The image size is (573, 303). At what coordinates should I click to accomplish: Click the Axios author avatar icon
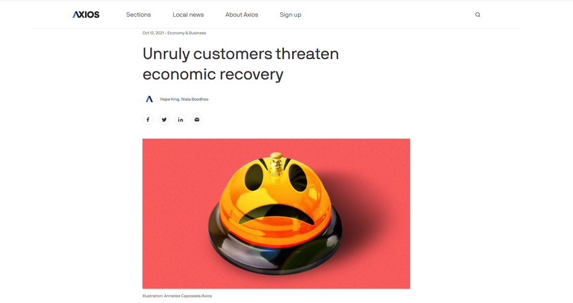coord(149,99)
